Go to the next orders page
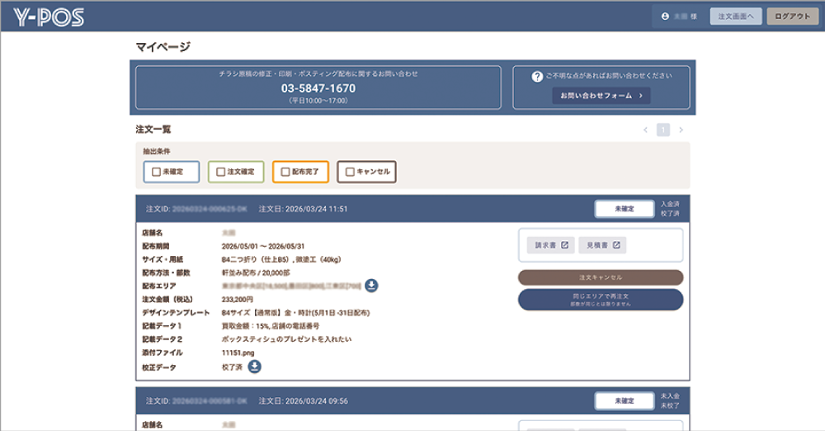 681,130
